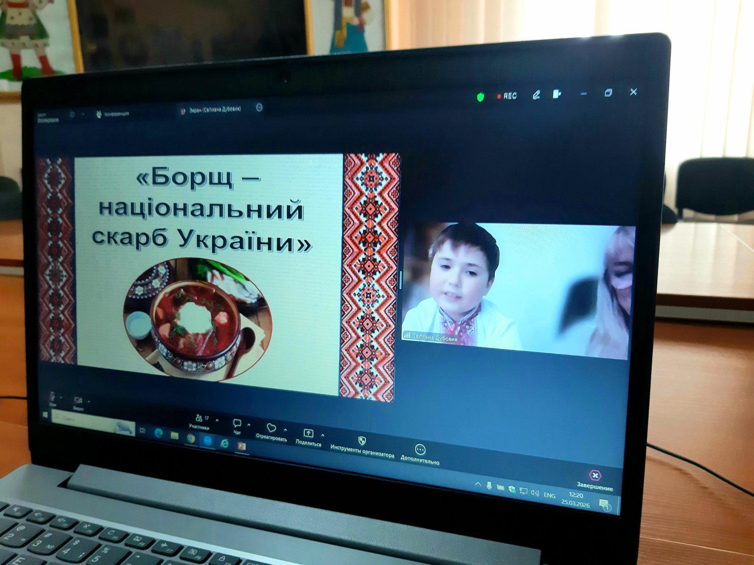The image size is (754, 565).
Task: Open the Участники participants panel
Action: click(200, 419)
